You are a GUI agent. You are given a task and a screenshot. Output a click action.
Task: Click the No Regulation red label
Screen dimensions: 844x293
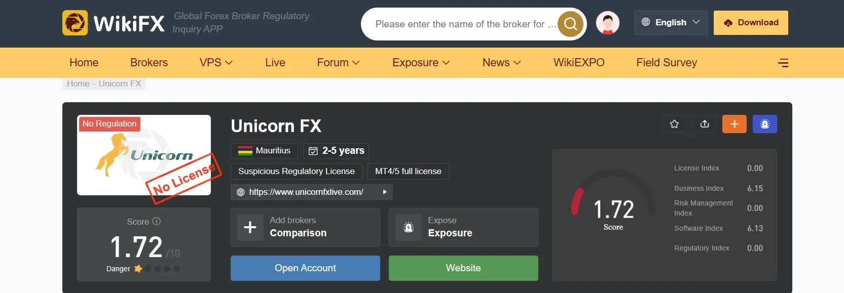109,124
